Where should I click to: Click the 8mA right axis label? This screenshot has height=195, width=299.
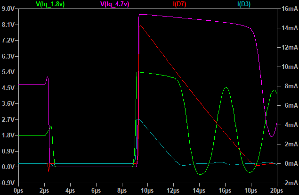pyautogui.click(x=291, y=86)
